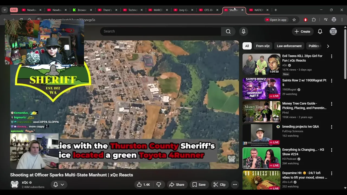Click the address bar URL

click(x=69, y=20)
